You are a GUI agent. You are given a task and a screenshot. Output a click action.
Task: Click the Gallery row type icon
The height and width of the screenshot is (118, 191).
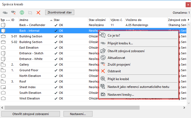tap(3, 65)
